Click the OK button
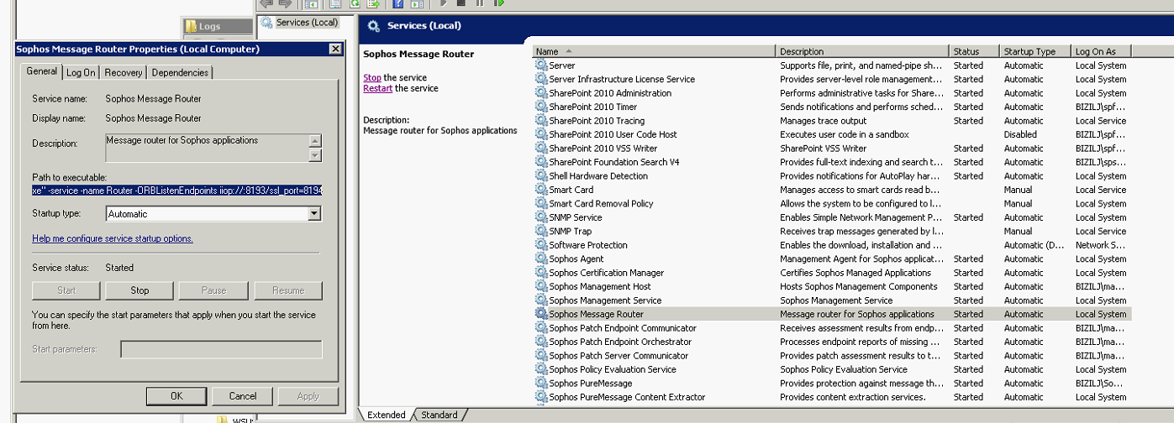This screenshot has height=423, width=1174. pyautogui.click(x=176, y=396)
